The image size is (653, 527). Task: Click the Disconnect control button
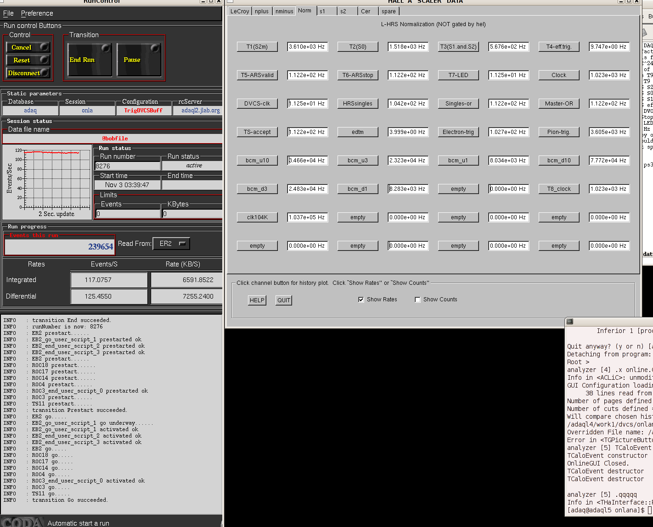tap(28, 73)
